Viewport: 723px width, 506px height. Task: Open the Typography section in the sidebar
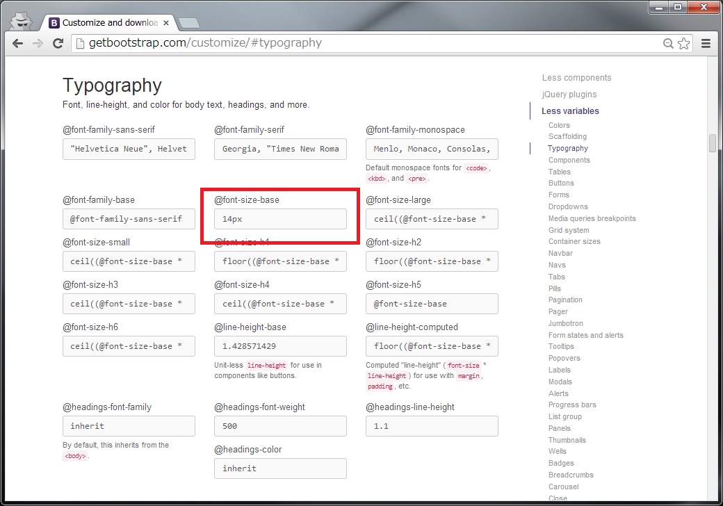pyautogui.click(x=567, y=148)
